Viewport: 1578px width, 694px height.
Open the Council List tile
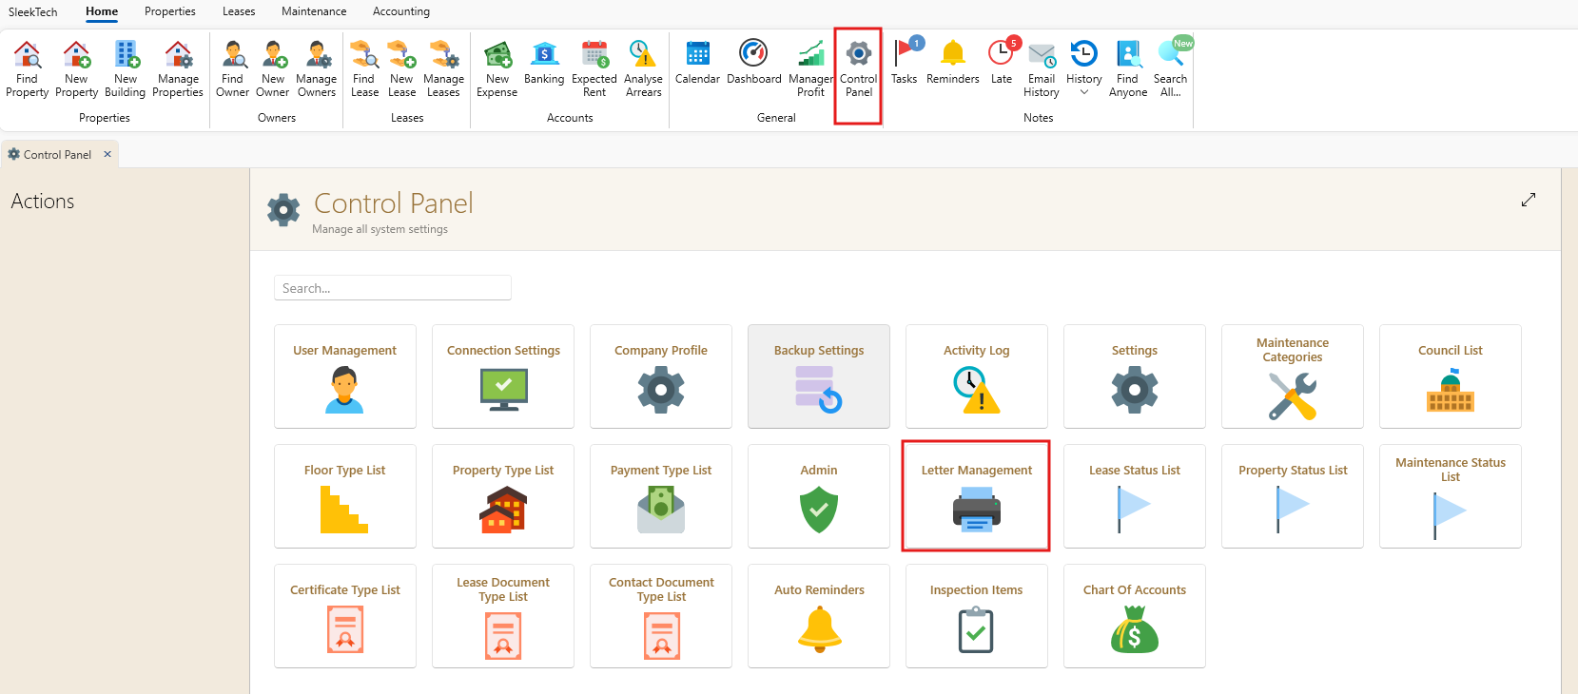(x=1451, y=376)
